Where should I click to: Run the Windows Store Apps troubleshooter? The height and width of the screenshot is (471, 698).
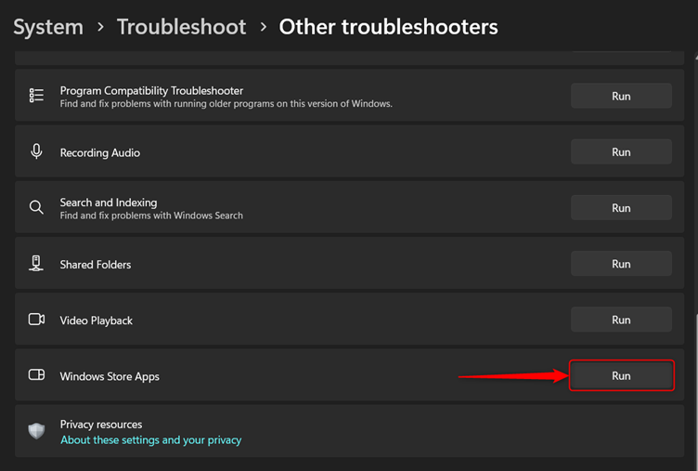click(x=621, y=375)
